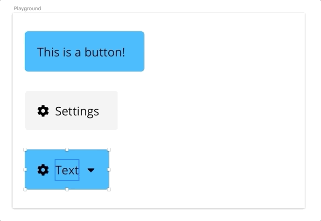321x221 pixels.
Task: Click the middle-left resize handle of the selection
Action: point(25,169)
